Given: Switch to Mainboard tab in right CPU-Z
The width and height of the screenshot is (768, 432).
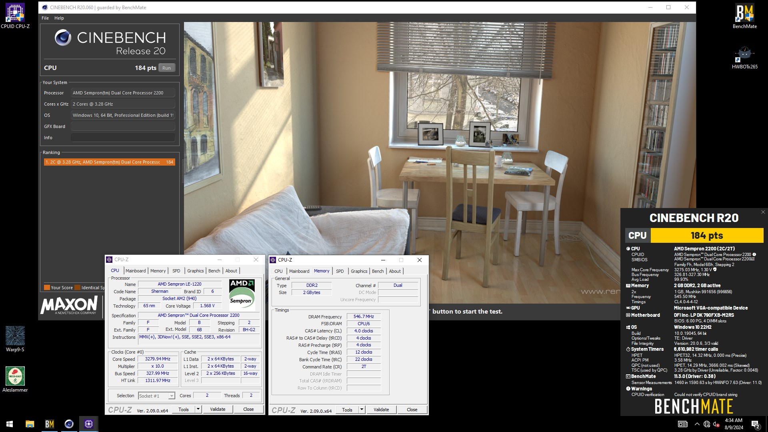Looking at the screenshot, I should [x=299, y=271].
